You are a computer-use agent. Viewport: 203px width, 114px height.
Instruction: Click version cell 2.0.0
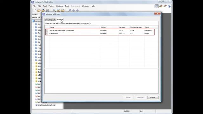[121, 30]
